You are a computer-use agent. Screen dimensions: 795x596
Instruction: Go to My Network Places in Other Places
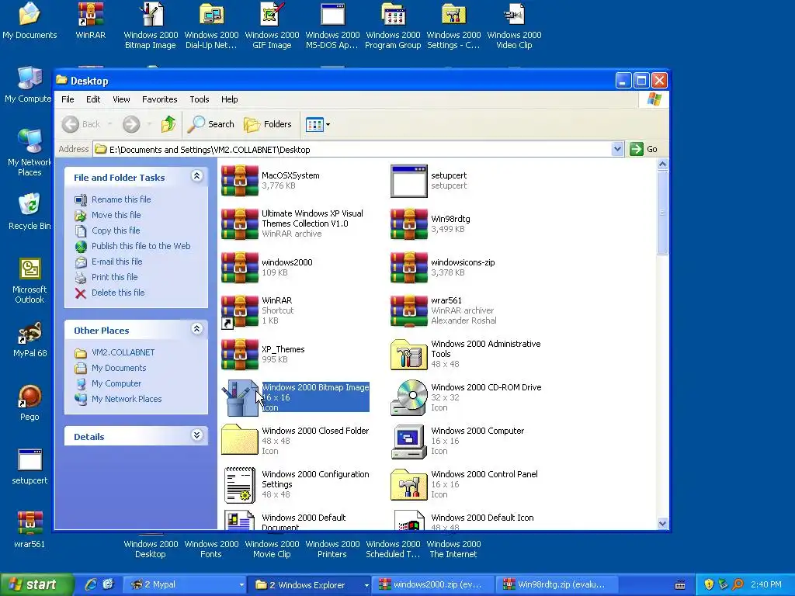tap(127, 399)
